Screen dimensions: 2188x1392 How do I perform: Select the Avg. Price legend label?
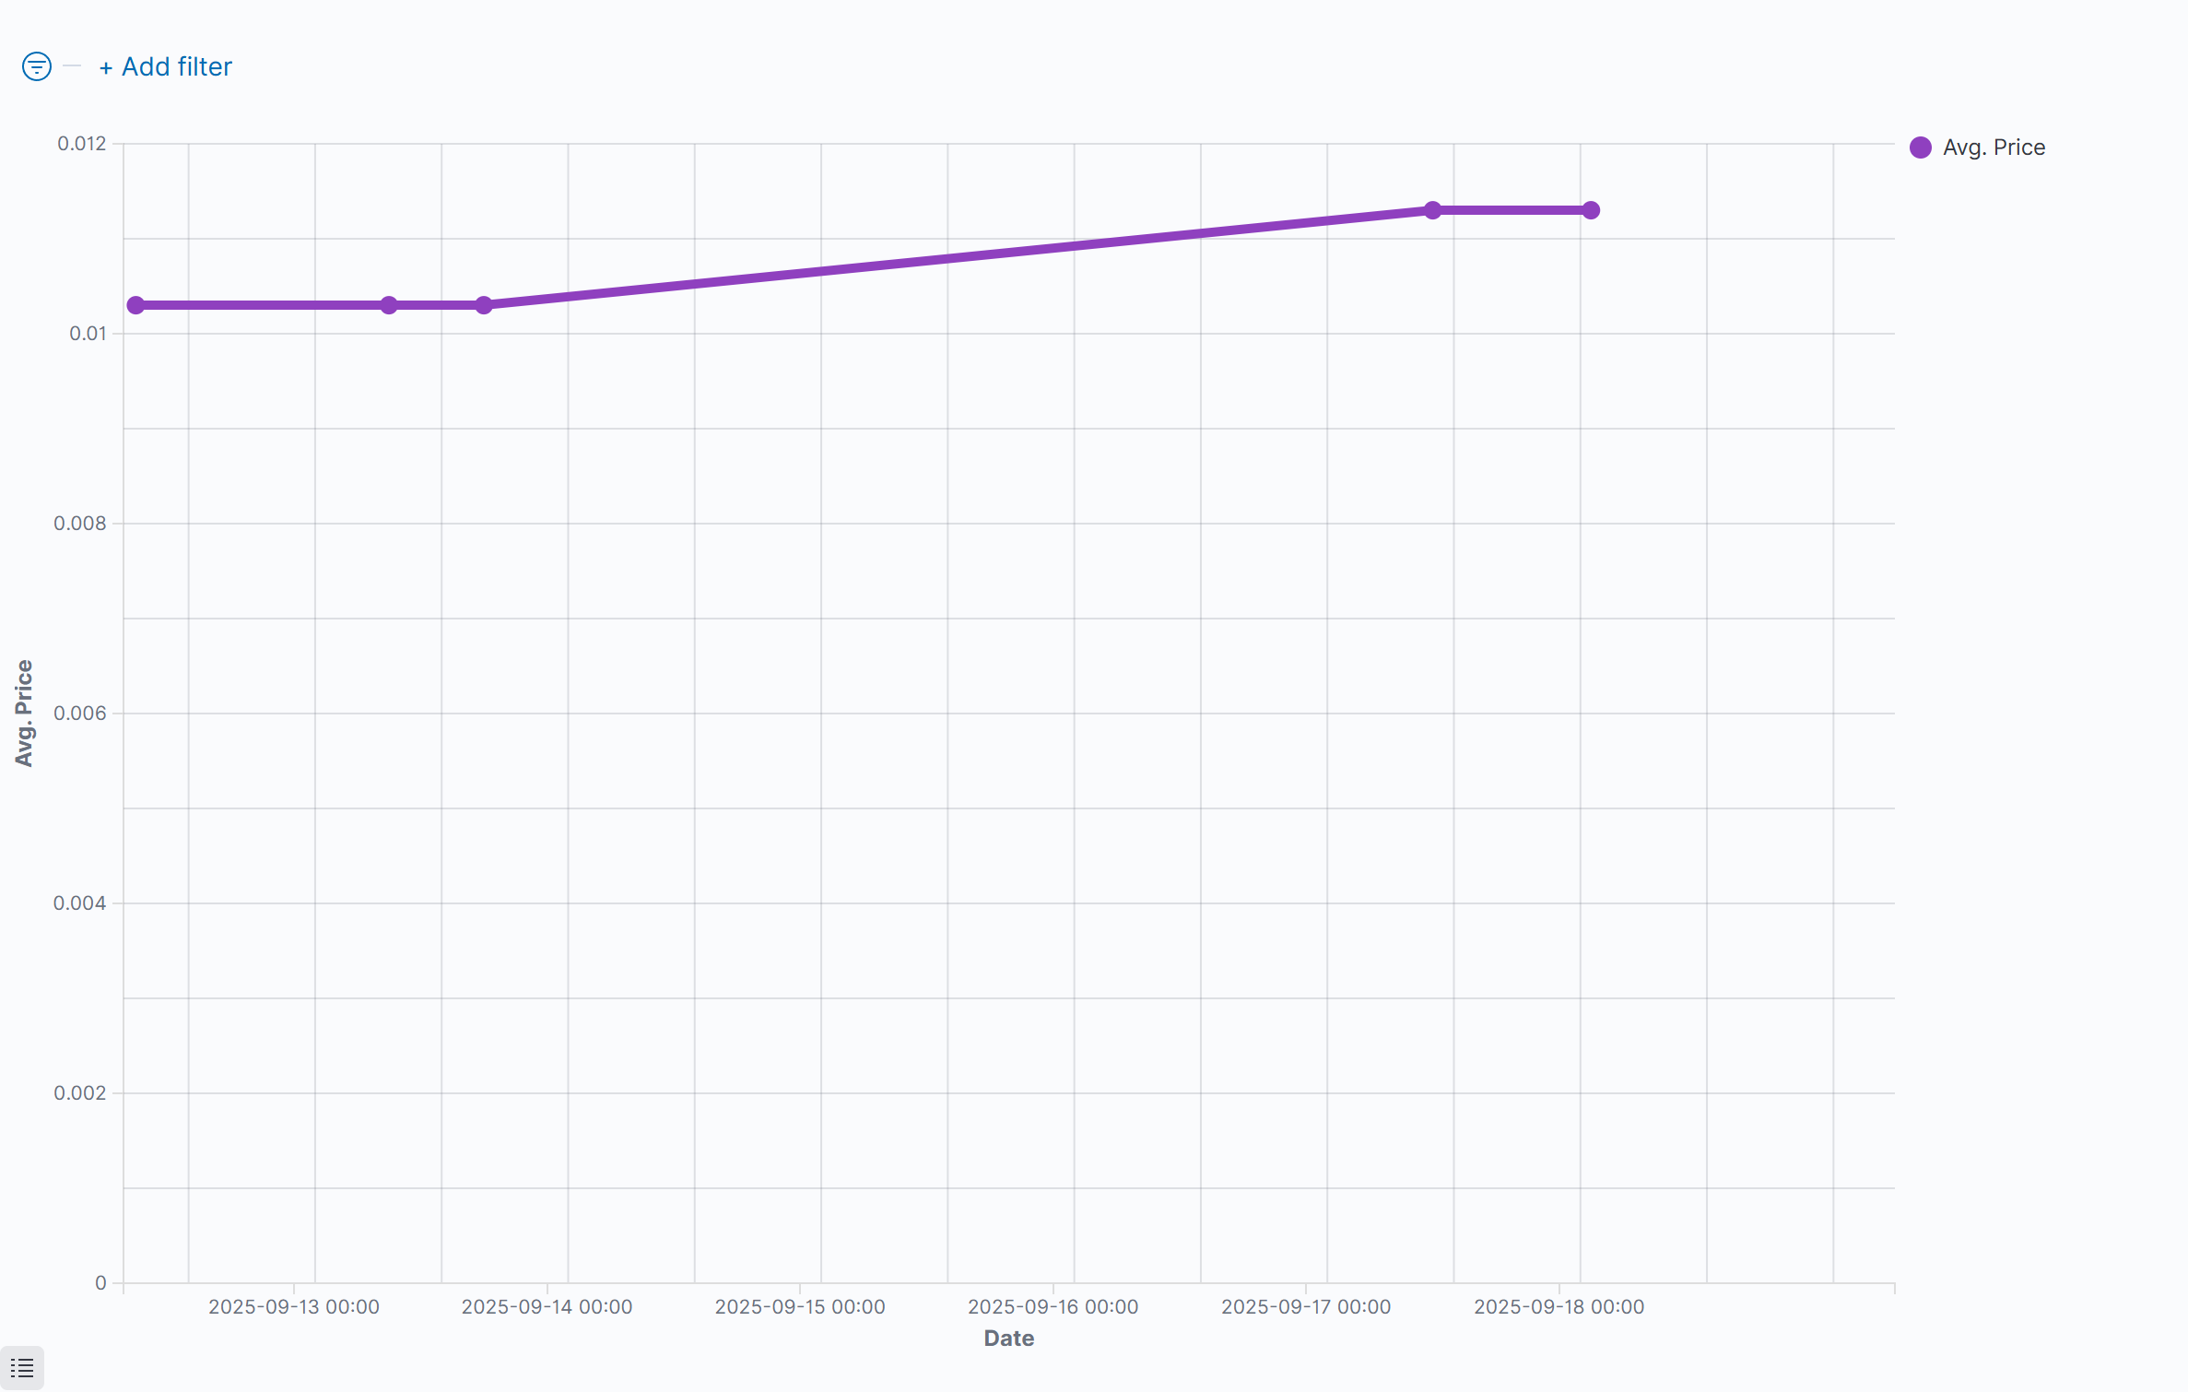(x=1994, y=147)
